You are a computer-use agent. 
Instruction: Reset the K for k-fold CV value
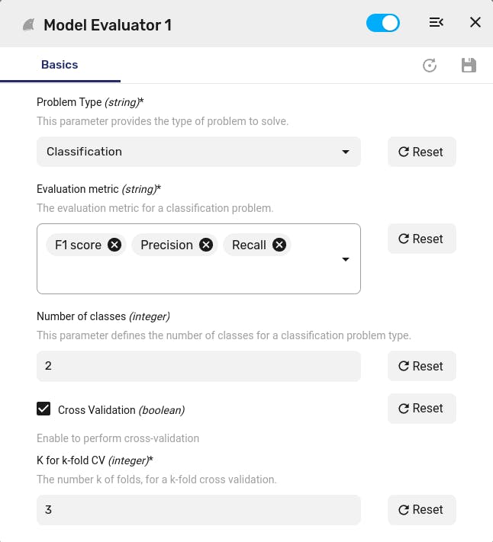coord(422,510)
